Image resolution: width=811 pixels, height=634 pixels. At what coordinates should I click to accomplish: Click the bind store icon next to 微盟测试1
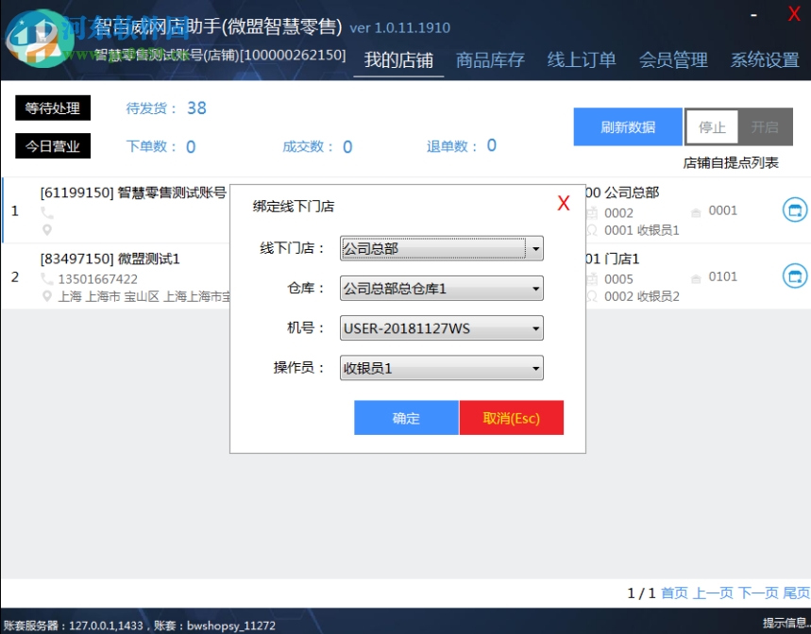[x=795, y=276]
